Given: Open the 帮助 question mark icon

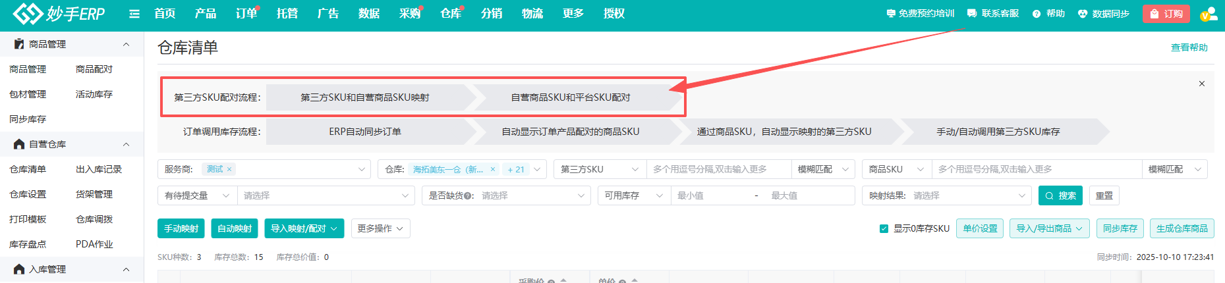Looking at the screenshot, I should (1037, 14).
